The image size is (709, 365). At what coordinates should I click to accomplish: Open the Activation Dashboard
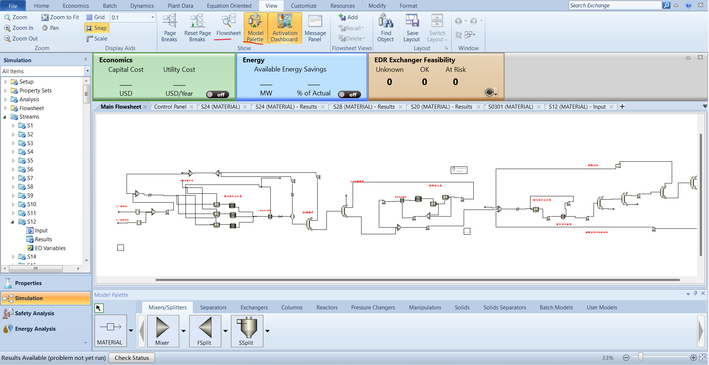(x=284, y=28)
